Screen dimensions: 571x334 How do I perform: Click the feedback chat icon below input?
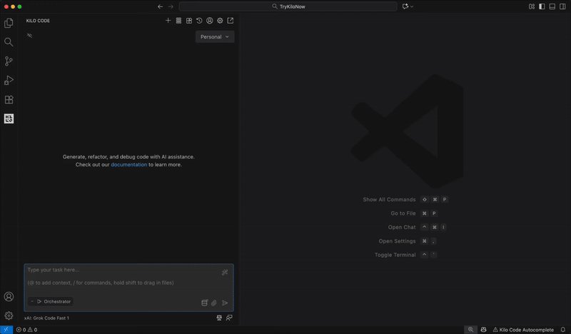[x=229, y=318]
